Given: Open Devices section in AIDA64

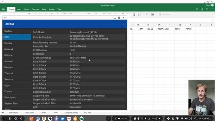Looking at the screenshot, I should pos(16,67).
